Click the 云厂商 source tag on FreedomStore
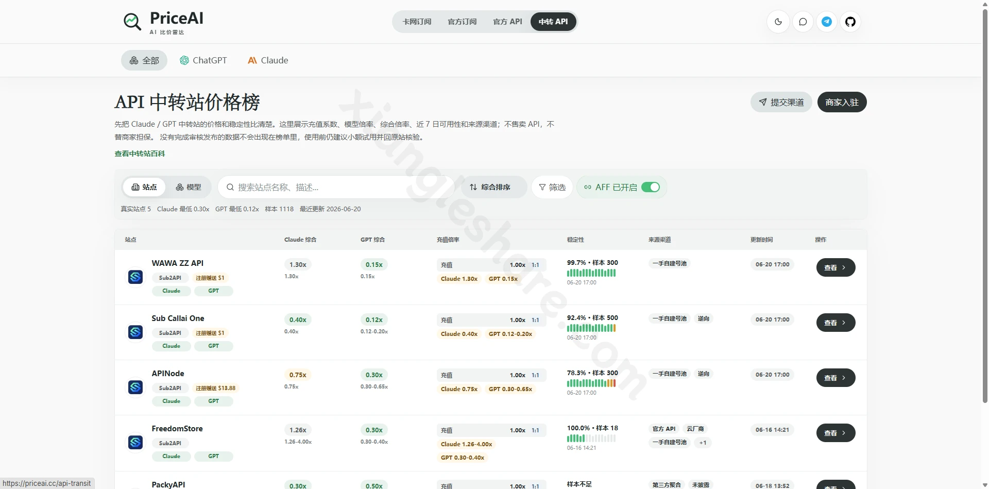The height and width of the screenshot is (489, 989). coord(695,429)
